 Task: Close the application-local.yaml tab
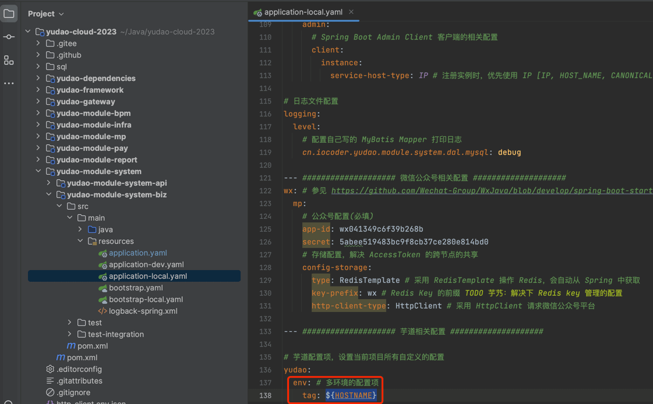click(351, 12)
